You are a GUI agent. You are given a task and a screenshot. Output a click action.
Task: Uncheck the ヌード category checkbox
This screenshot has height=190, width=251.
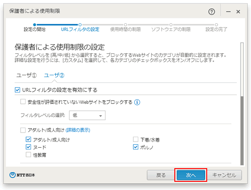point(28,147)
